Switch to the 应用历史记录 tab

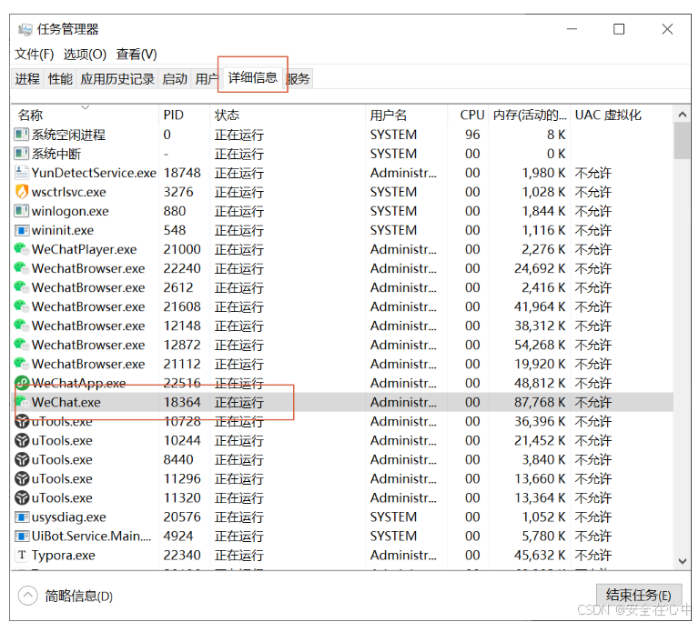(x=117, y=79)
